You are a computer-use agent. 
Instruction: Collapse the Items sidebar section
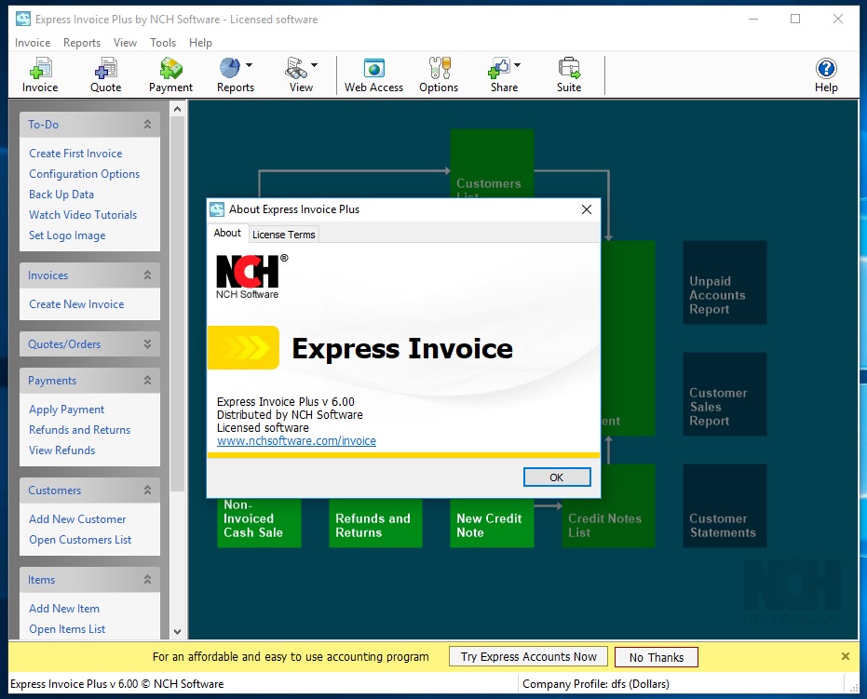click(x=148, y=580)
